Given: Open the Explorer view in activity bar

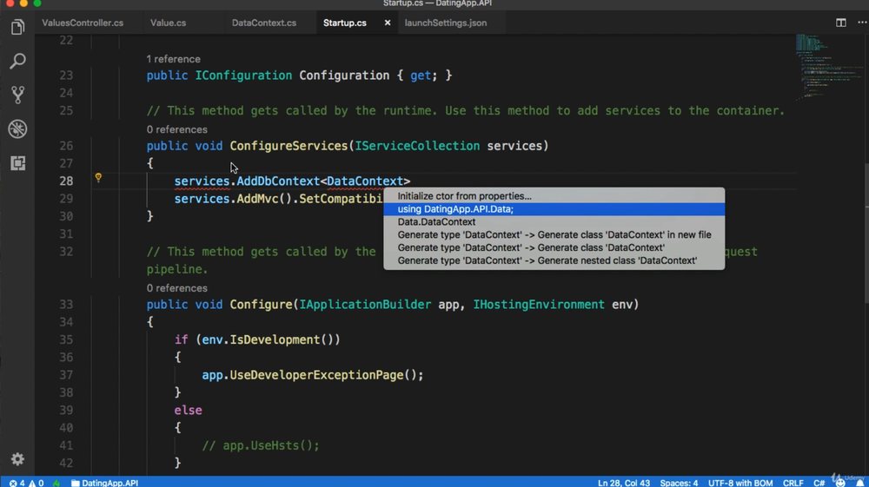Looking at the screenshot, I should (x=17, y=28).
